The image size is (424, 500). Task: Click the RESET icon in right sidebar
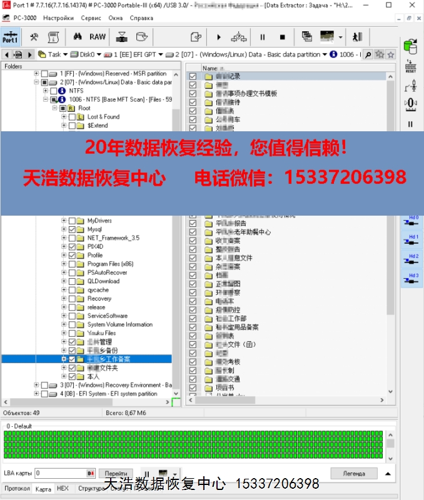coord(410,67)
